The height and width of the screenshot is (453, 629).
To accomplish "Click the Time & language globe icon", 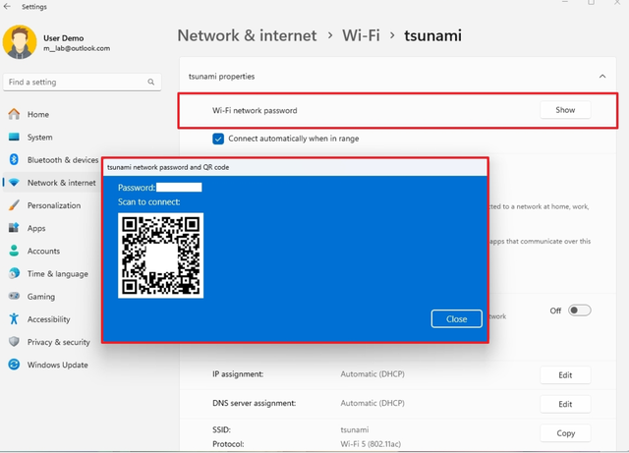I will point(14,273).
